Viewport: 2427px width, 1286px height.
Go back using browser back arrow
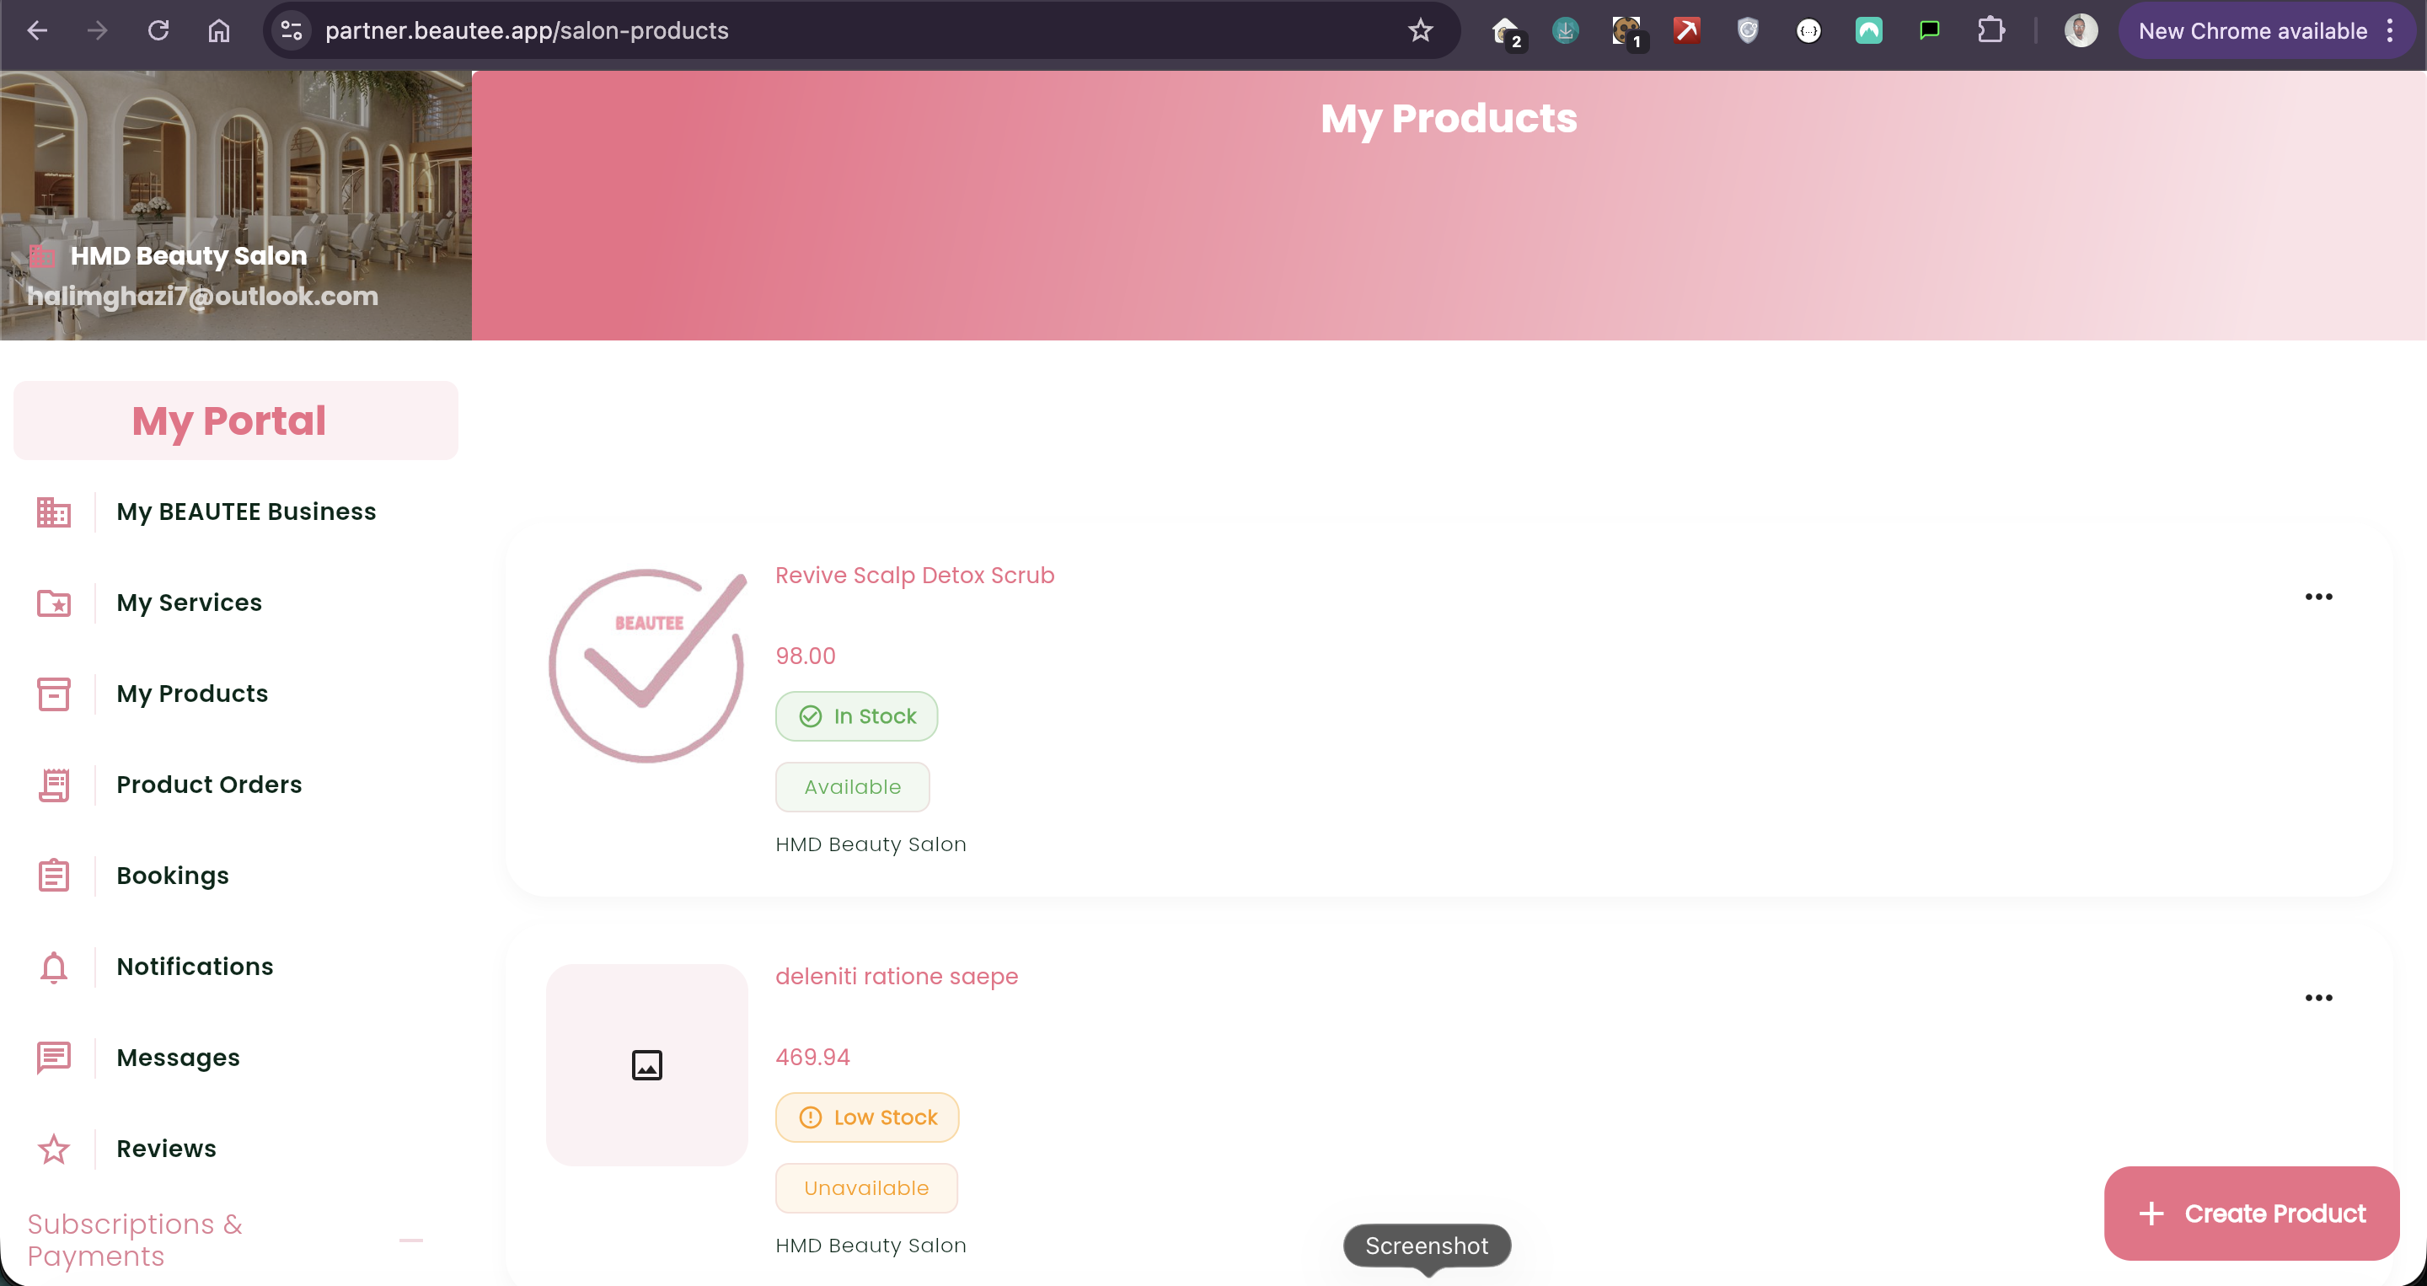click(x=37, y=30)
